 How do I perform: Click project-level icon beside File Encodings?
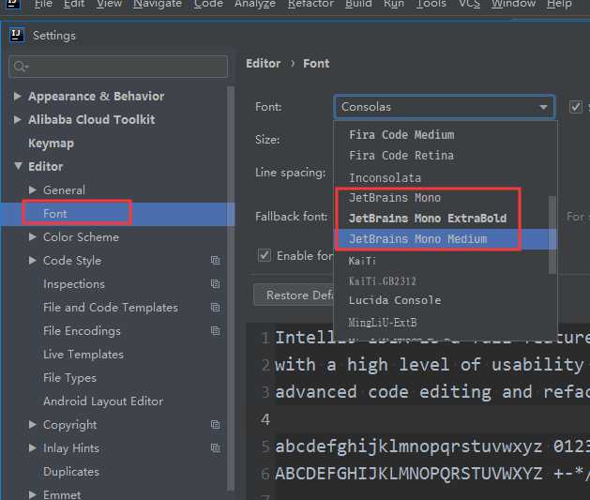click(x=215, y=331)
